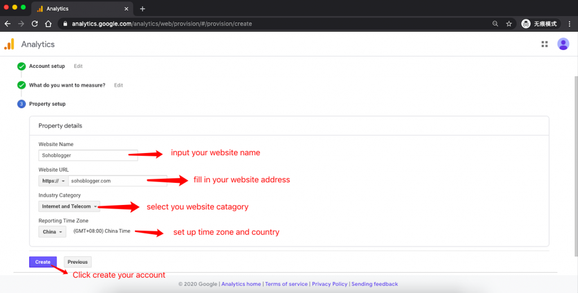The height and width of the screenshot is (293, 578).
Task: Click the Account setup green checkmark
Action: point(21,67)
